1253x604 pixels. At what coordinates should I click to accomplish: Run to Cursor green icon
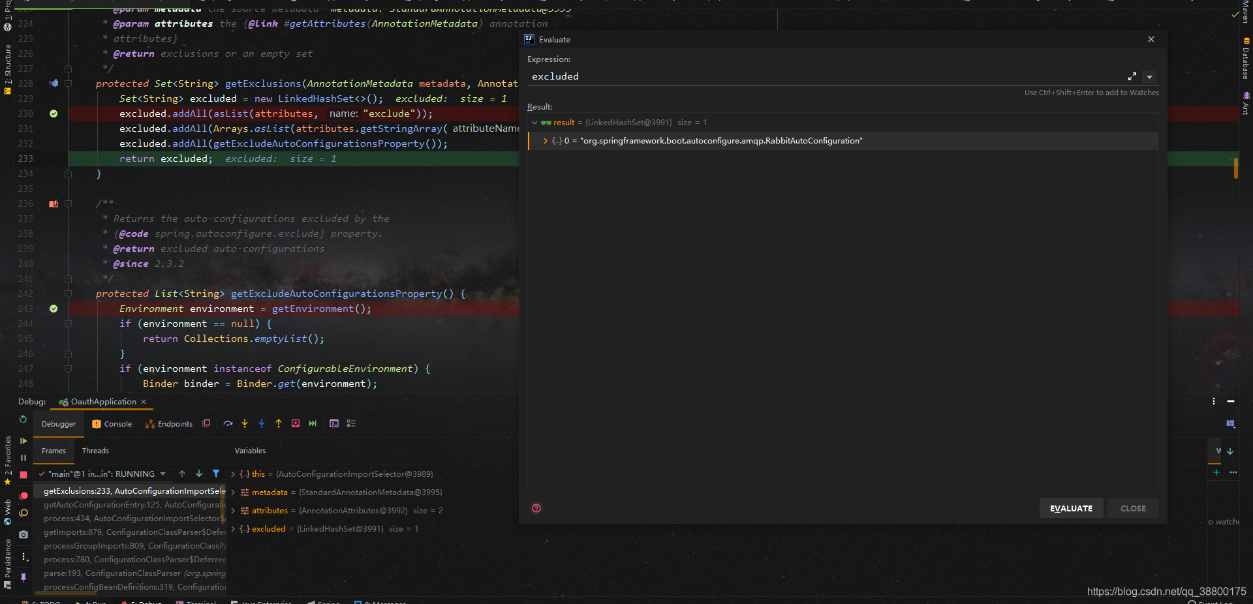(x=313, y=423)
